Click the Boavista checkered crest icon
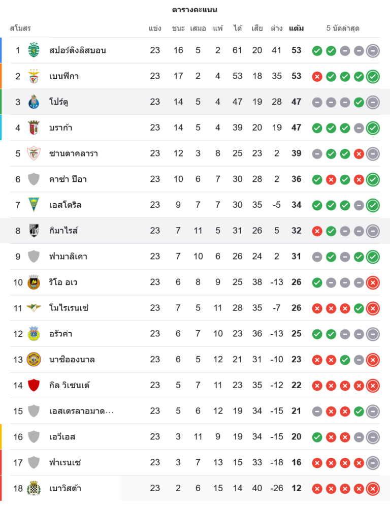 click(x=34, y=488)
